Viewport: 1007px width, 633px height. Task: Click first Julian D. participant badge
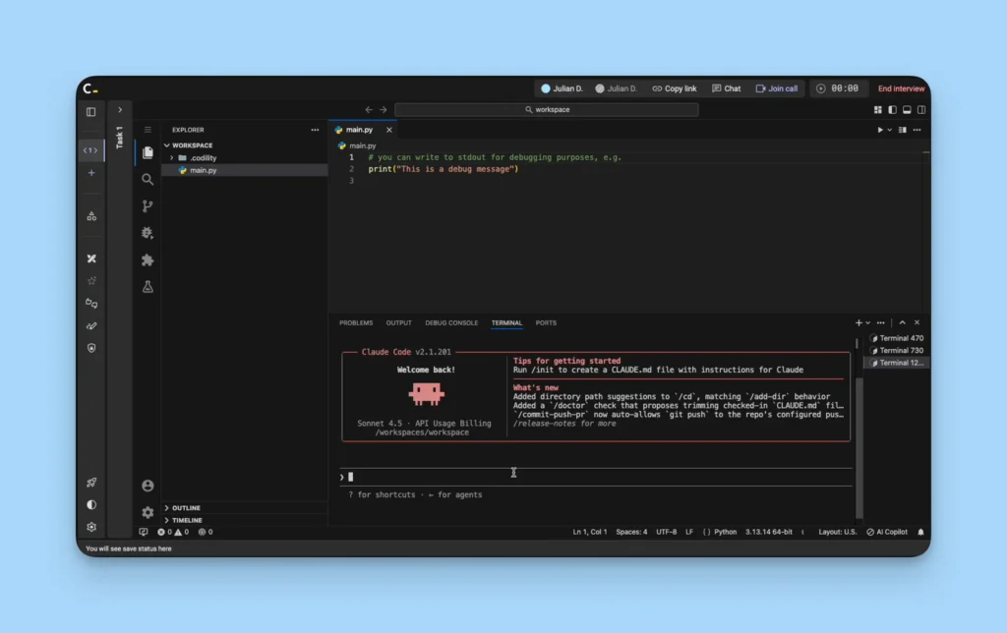point(562,88)
